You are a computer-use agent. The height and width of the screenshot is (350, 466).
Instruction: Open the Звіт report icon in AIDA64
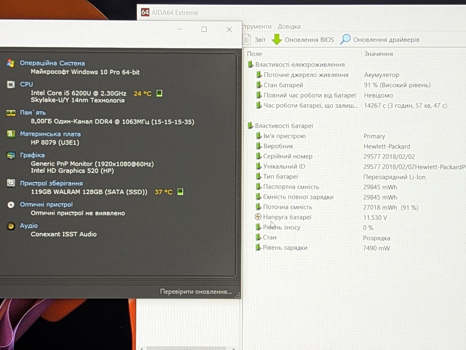pyautogui.click(x=247, y=39)
